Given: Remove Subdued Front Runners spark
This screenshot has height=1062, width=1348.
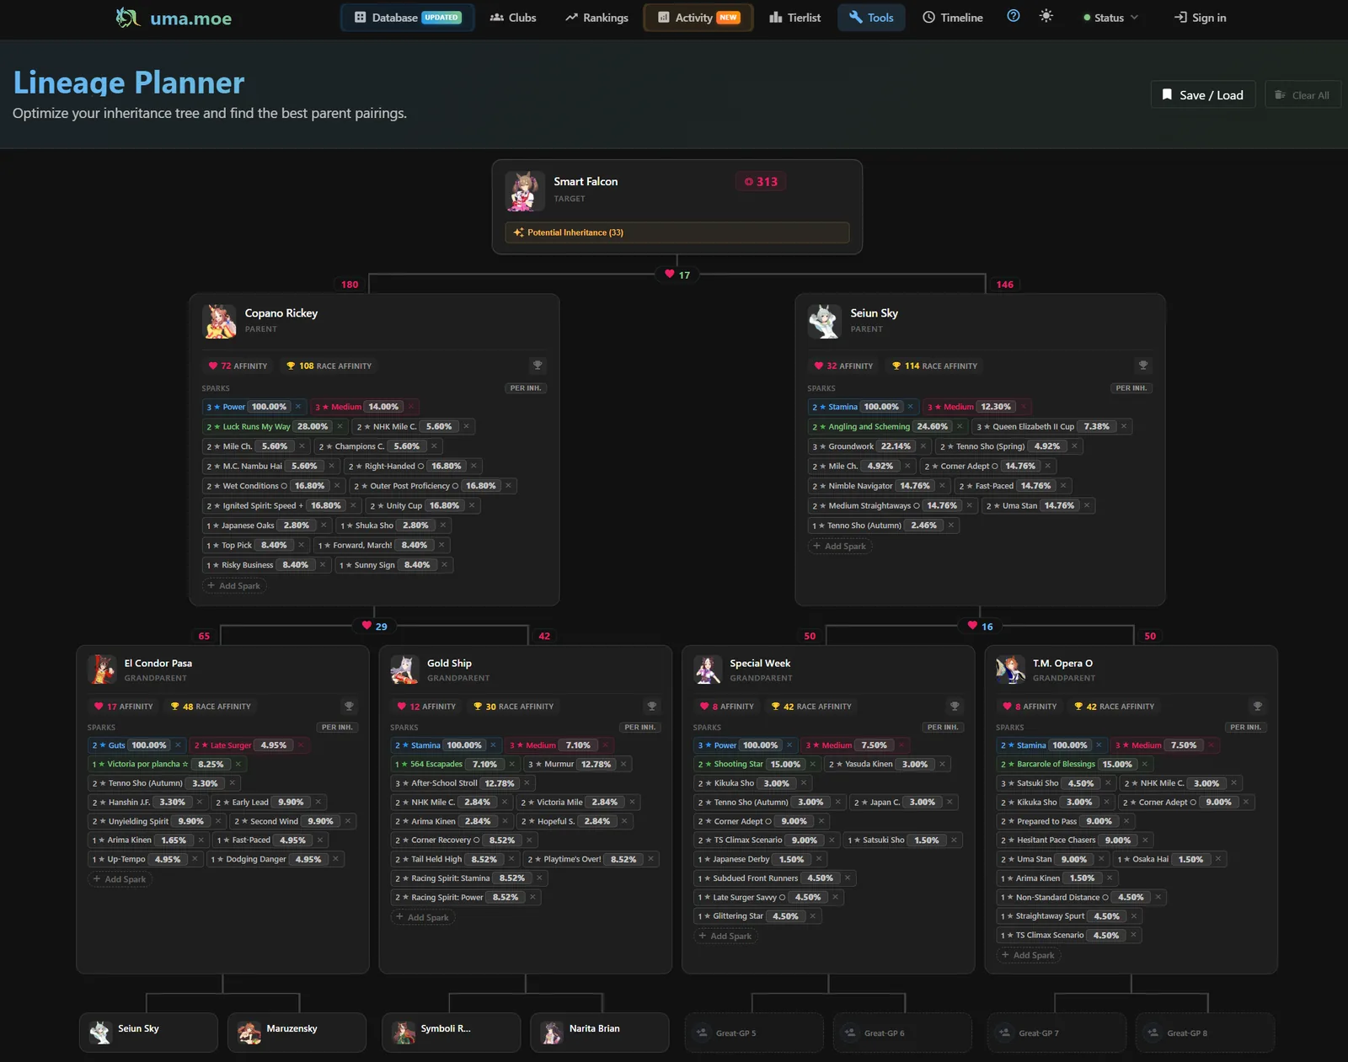Looking at the screenshot, I should point(848,878).
